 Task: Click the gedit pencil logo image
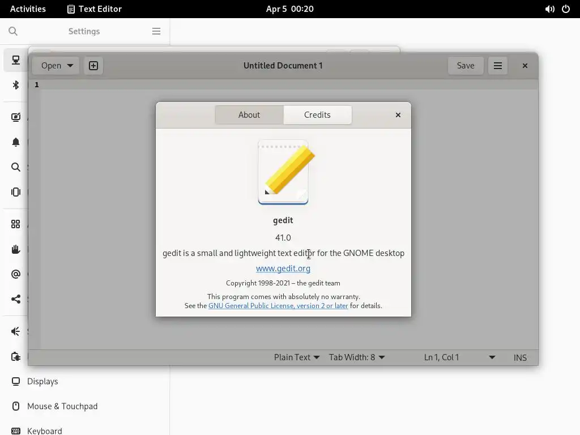286,172
